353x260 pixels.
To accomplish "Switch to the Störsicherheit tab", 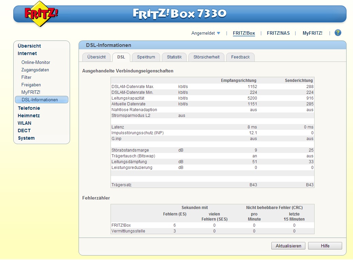I will [206, 57].
